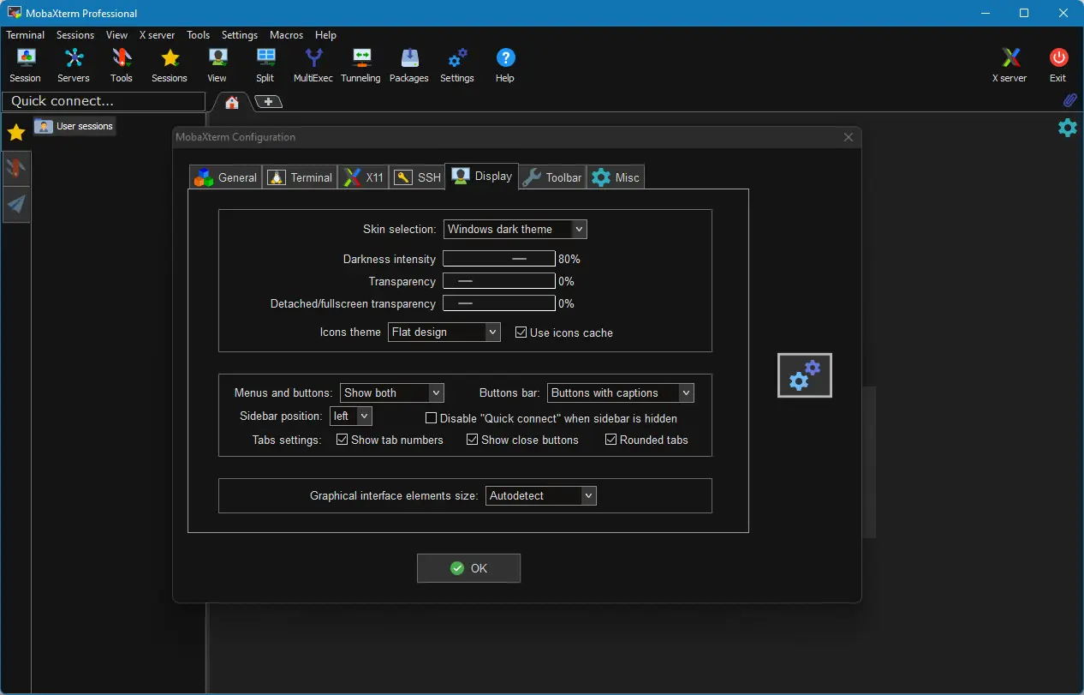Click the OK button

pos(468,568)
